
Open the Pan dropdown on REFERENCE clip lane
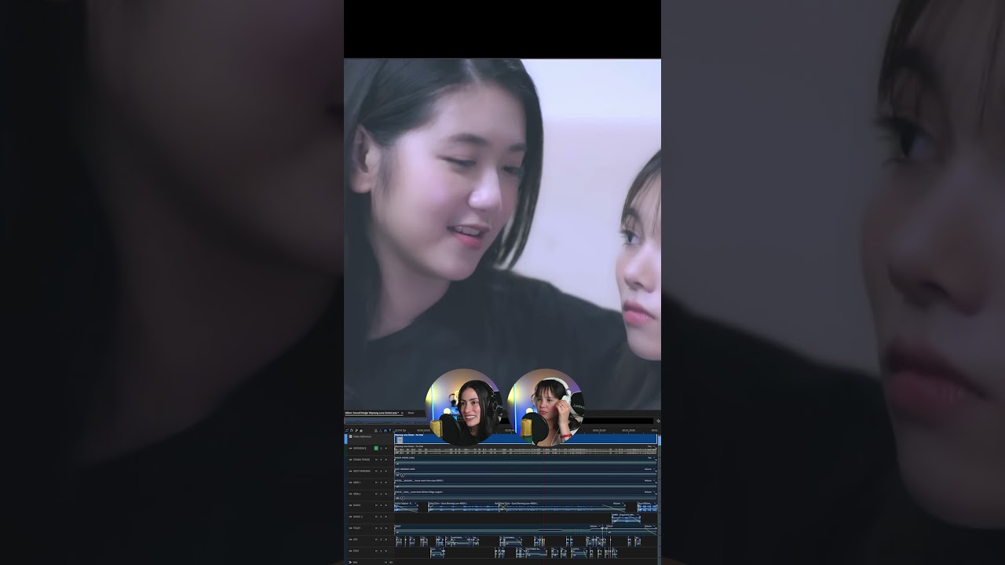pos(652,447)
